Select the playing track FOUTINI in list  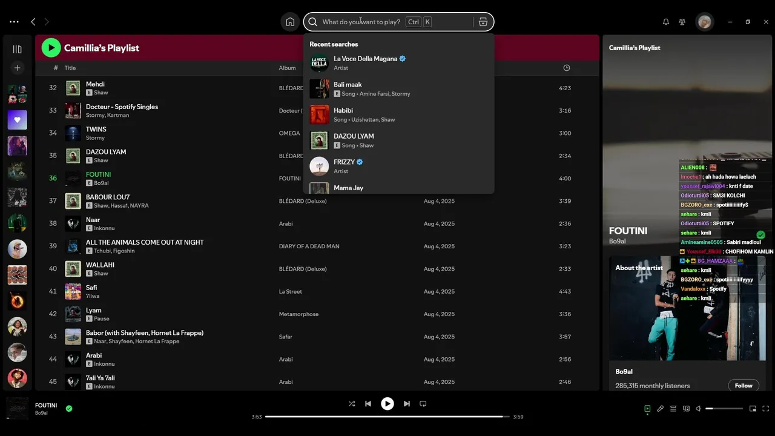(x=98, y=174)
